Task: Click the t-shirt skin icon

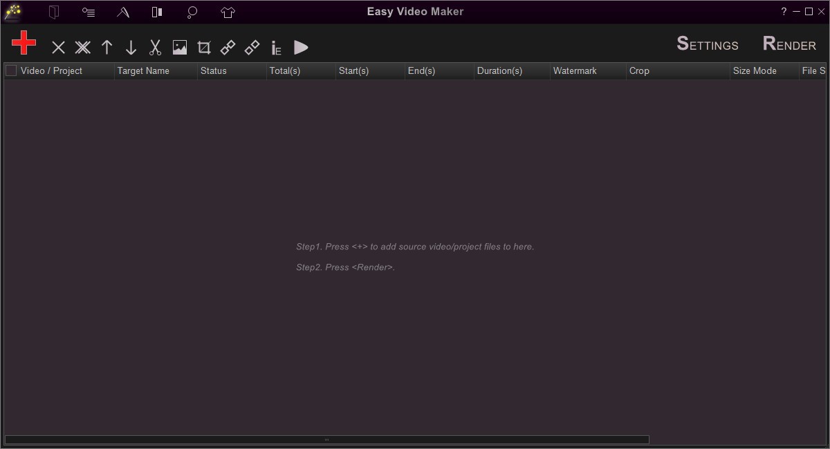Action: [227, 12]
